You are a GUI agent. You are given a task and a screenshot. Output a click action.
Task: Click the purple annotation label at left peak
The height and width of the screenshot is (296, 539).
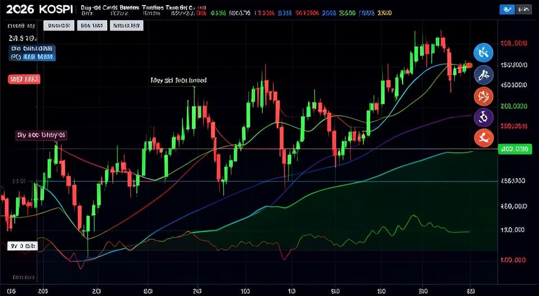40,135
